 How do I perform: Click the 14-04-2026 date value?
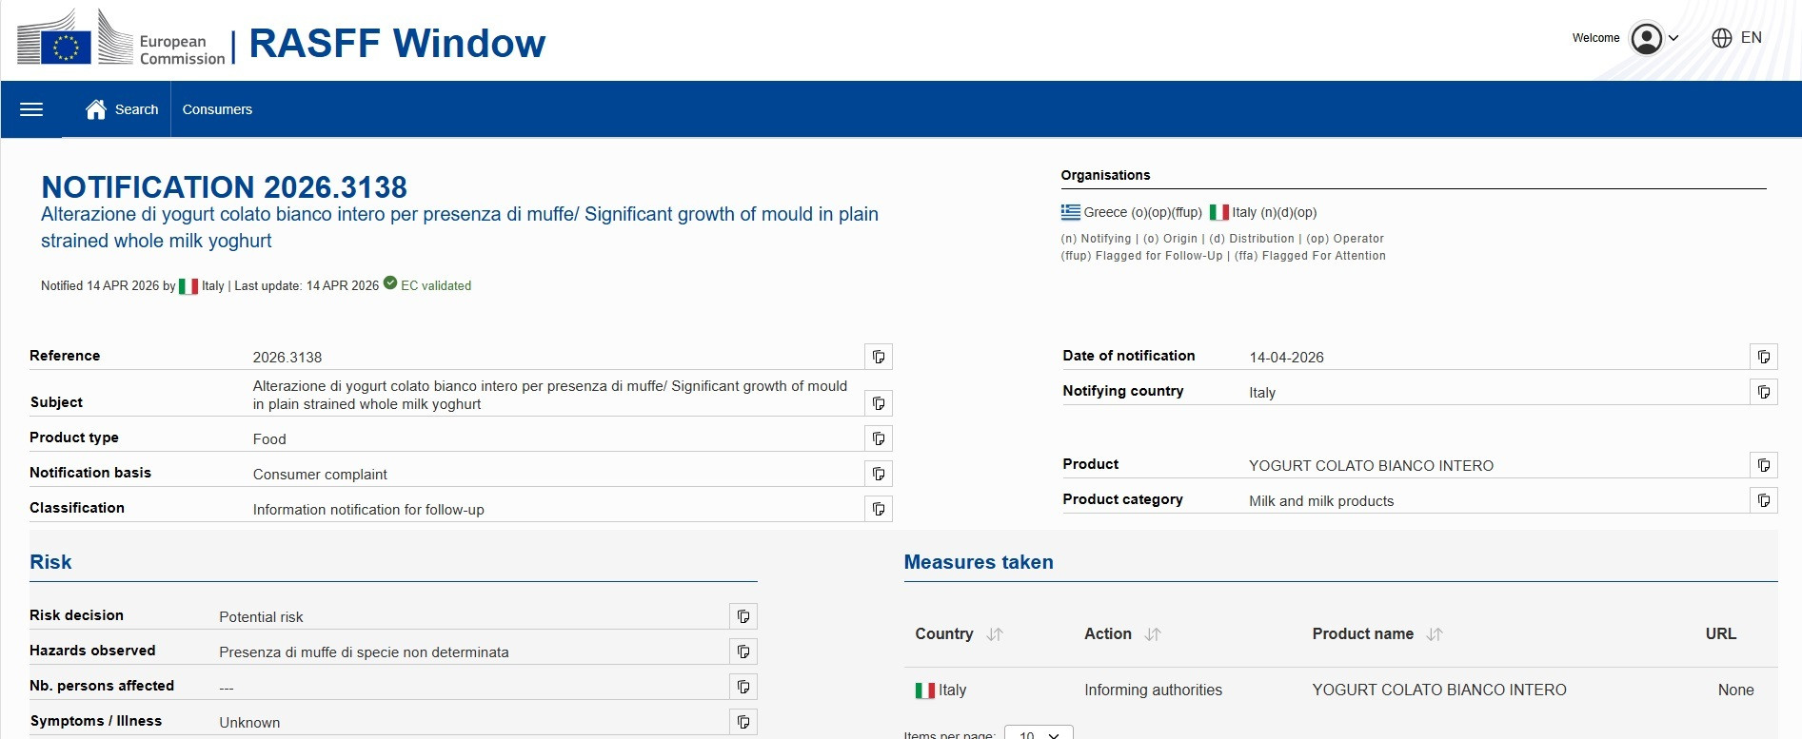click(x=1286, y=358)
